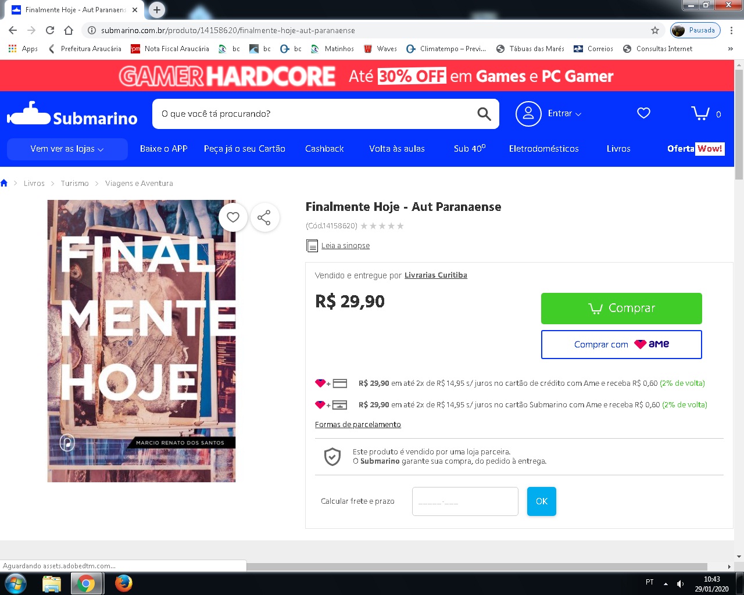Open the wishlist heart icon in header
The width and height of the screenshot is (744, 595).
[643, 113]
